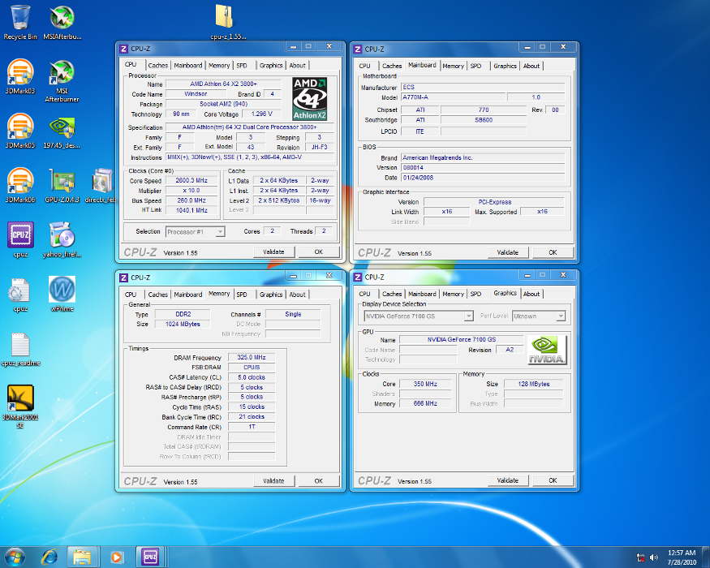Click the taskbar clock showing 12:57 AM
Image resolution: width=710 pixels, height=568 pixels.
[x=682, y=557]
